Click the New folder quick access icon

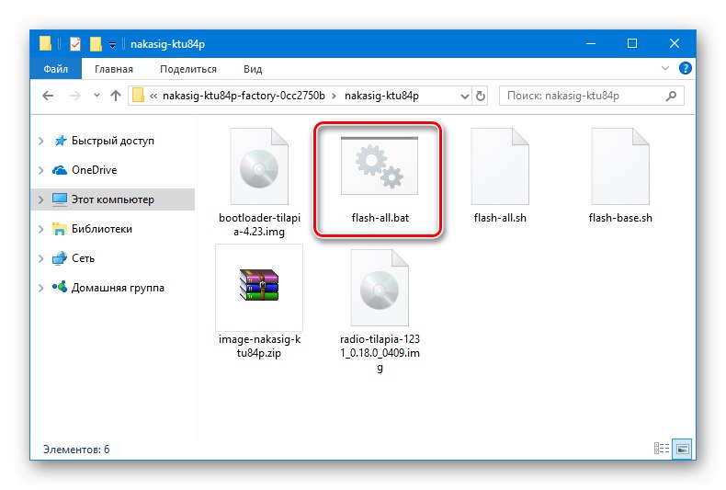(96, 44)
